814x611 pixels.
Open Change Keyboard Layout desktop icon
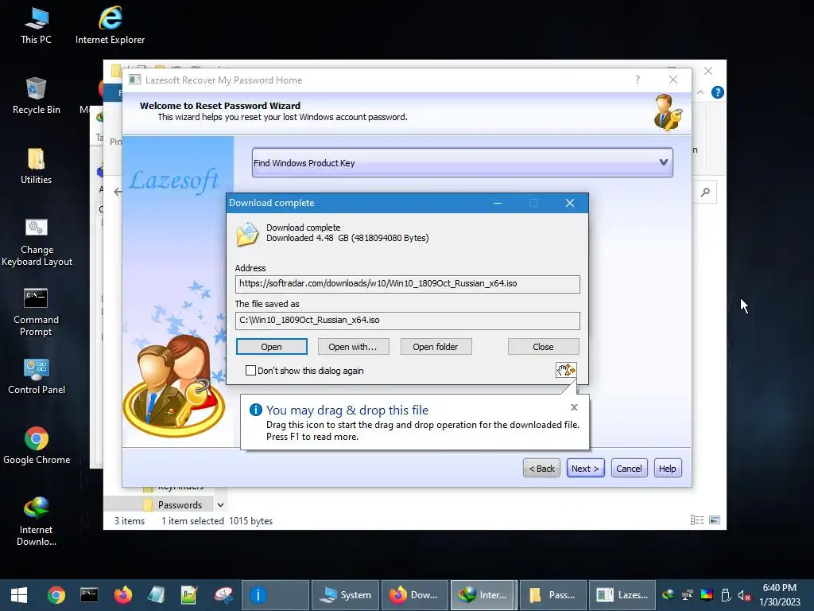[36, 242]
